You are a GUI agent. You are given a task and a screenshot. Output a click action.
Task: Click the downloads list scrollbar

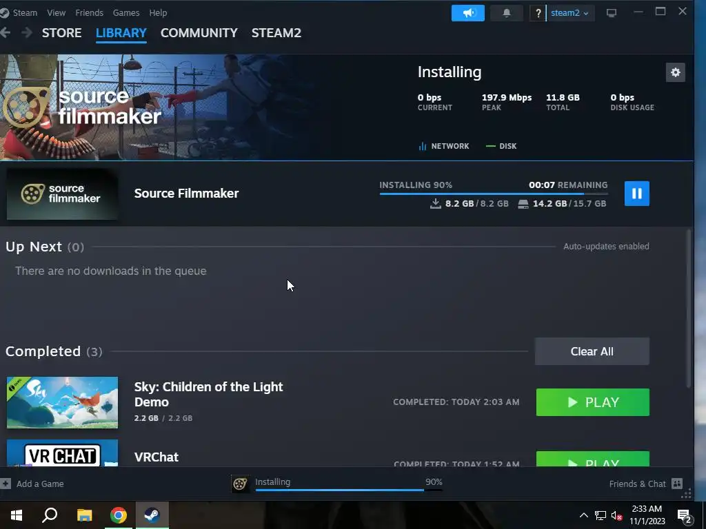pos(688,308)
